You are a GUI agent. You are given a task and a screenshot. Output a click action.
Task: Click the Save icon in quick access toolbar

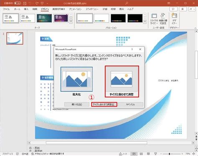click(x=25, y=3)
